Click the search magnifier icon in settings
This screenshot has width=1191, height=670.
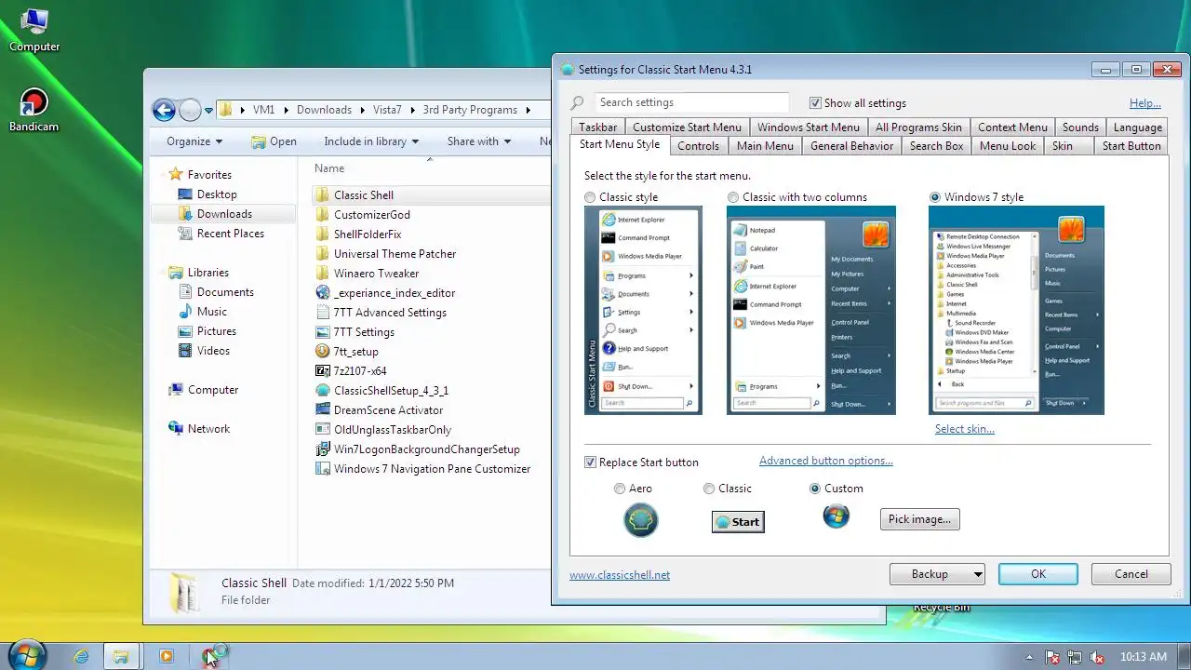point(578,103)
